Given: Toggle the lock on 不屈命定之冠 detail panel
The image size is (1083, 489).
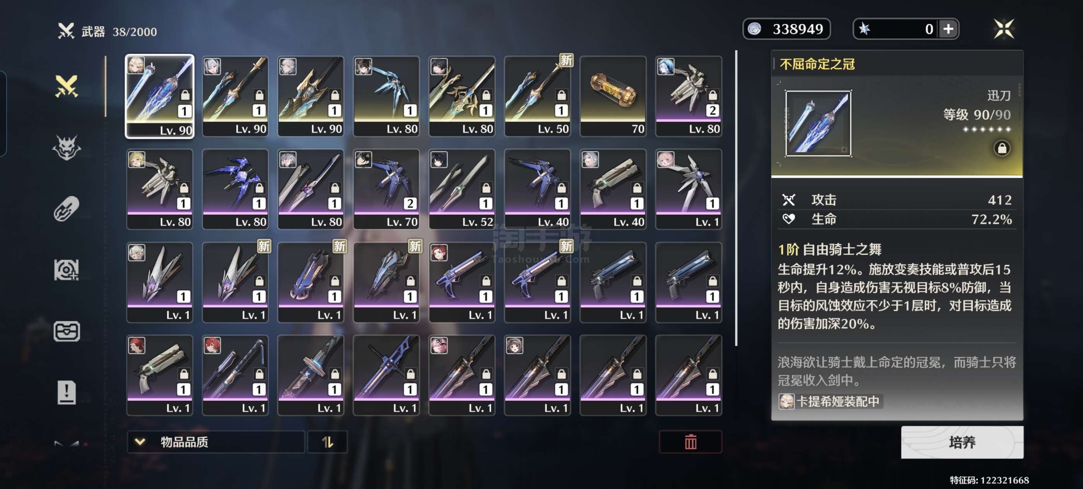Looking at the screenshot, I should click(x=1002, y=149).
